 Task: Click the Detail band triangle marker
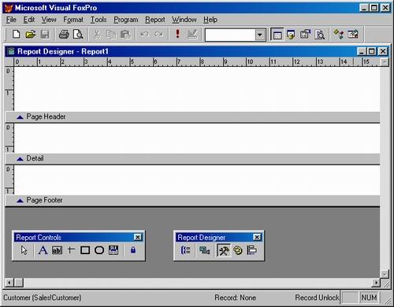[20, 159]
